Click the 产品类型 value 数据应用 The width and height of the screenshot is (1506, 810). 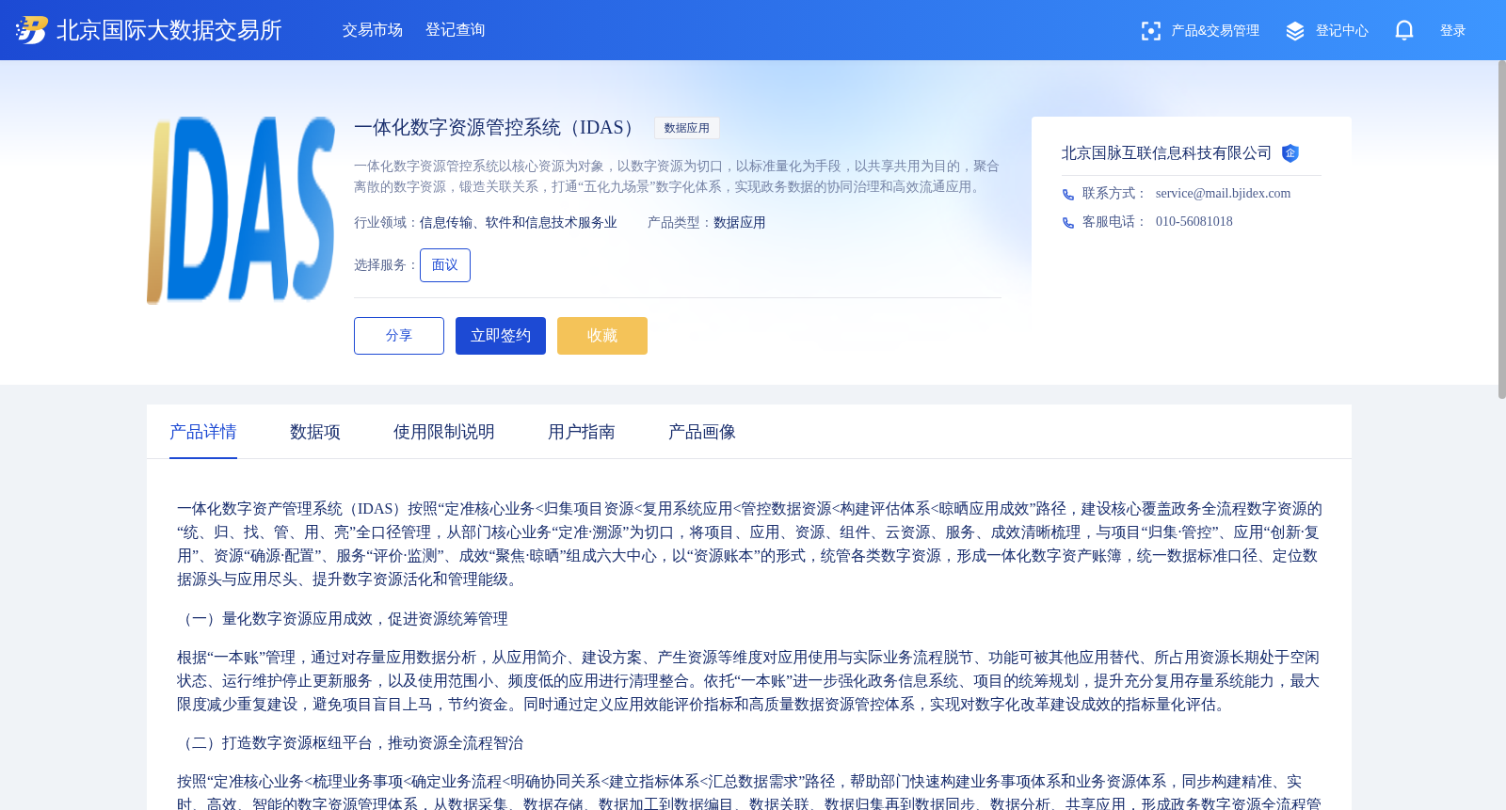tap(740, 223)
